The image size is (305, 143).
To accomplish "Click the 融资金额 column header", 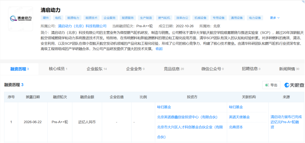I will point(87,97).
